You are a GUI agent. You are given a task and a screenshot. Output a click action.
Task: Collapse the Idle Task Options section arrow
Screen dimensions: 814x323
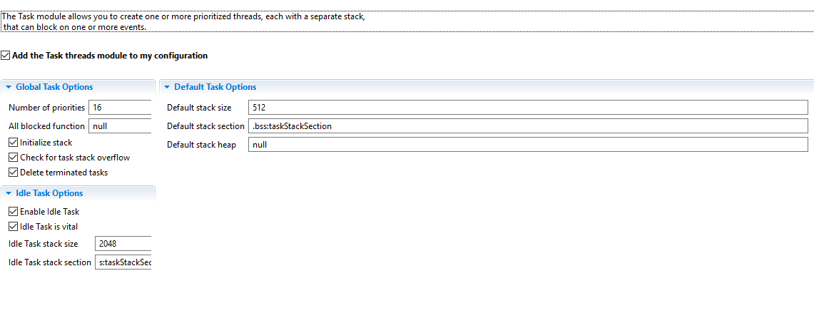[x=9, y=193]
